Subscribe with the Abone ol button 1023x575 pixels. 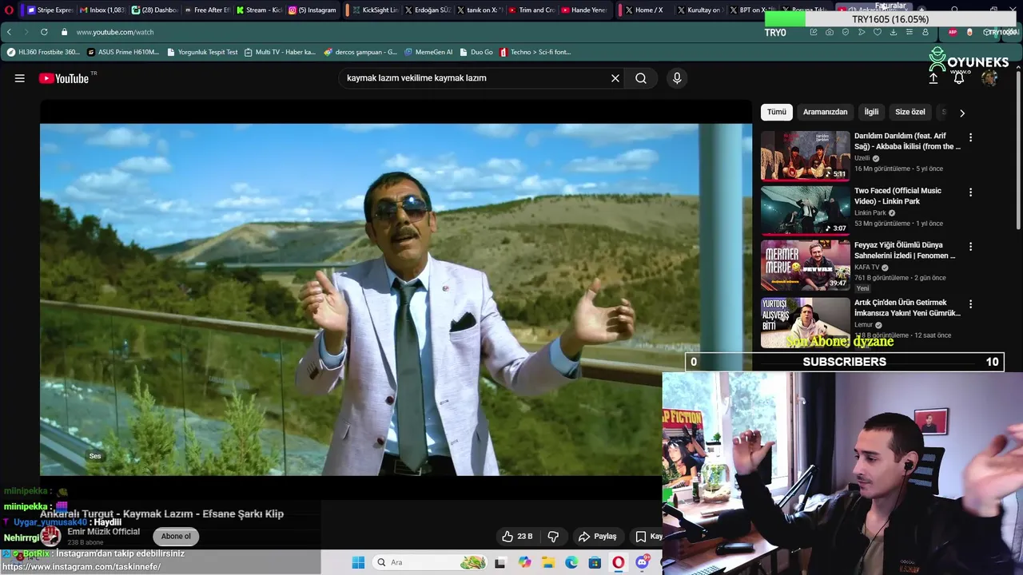176,537
